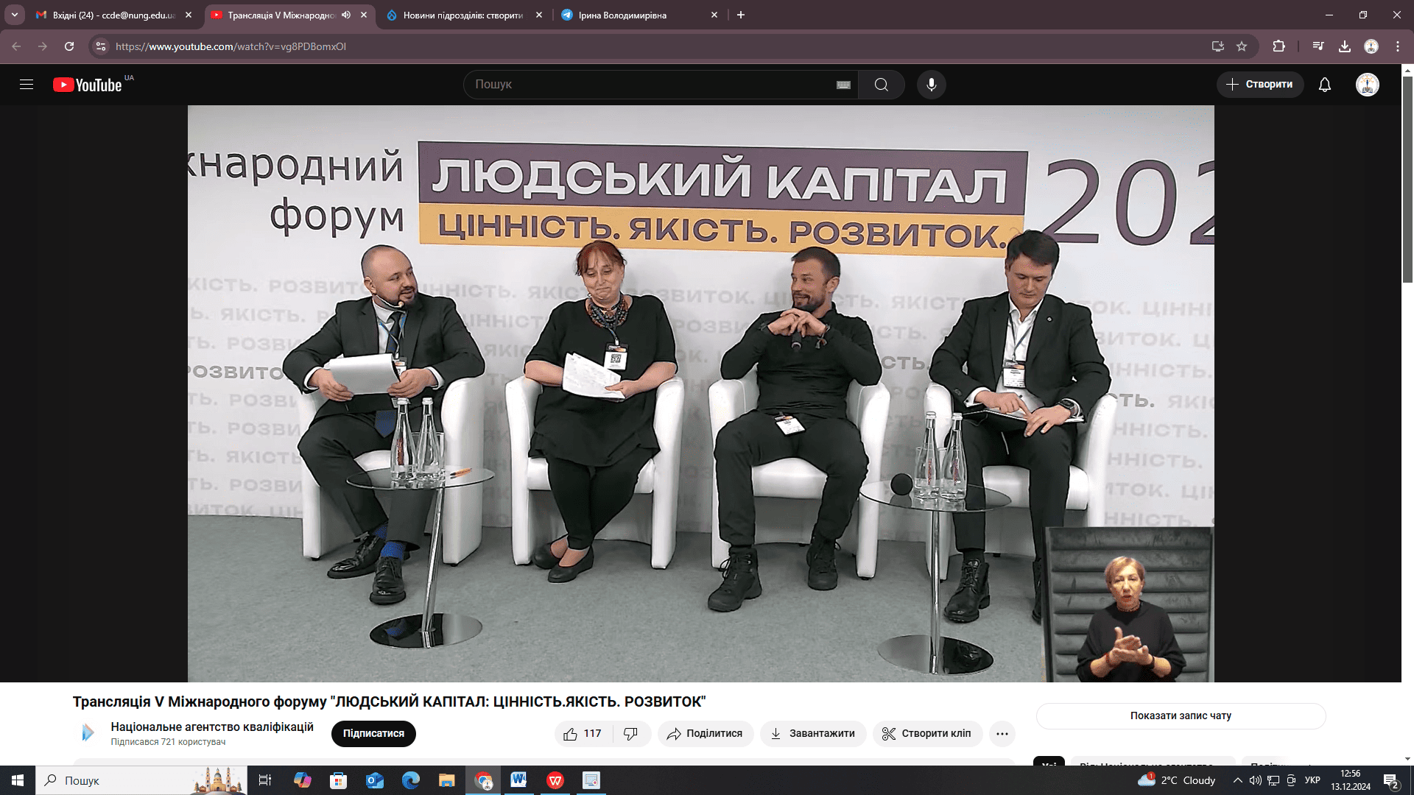Click the Підписатися subscribe button
This screenshot has width=1414, height=795.
point(373,734)
